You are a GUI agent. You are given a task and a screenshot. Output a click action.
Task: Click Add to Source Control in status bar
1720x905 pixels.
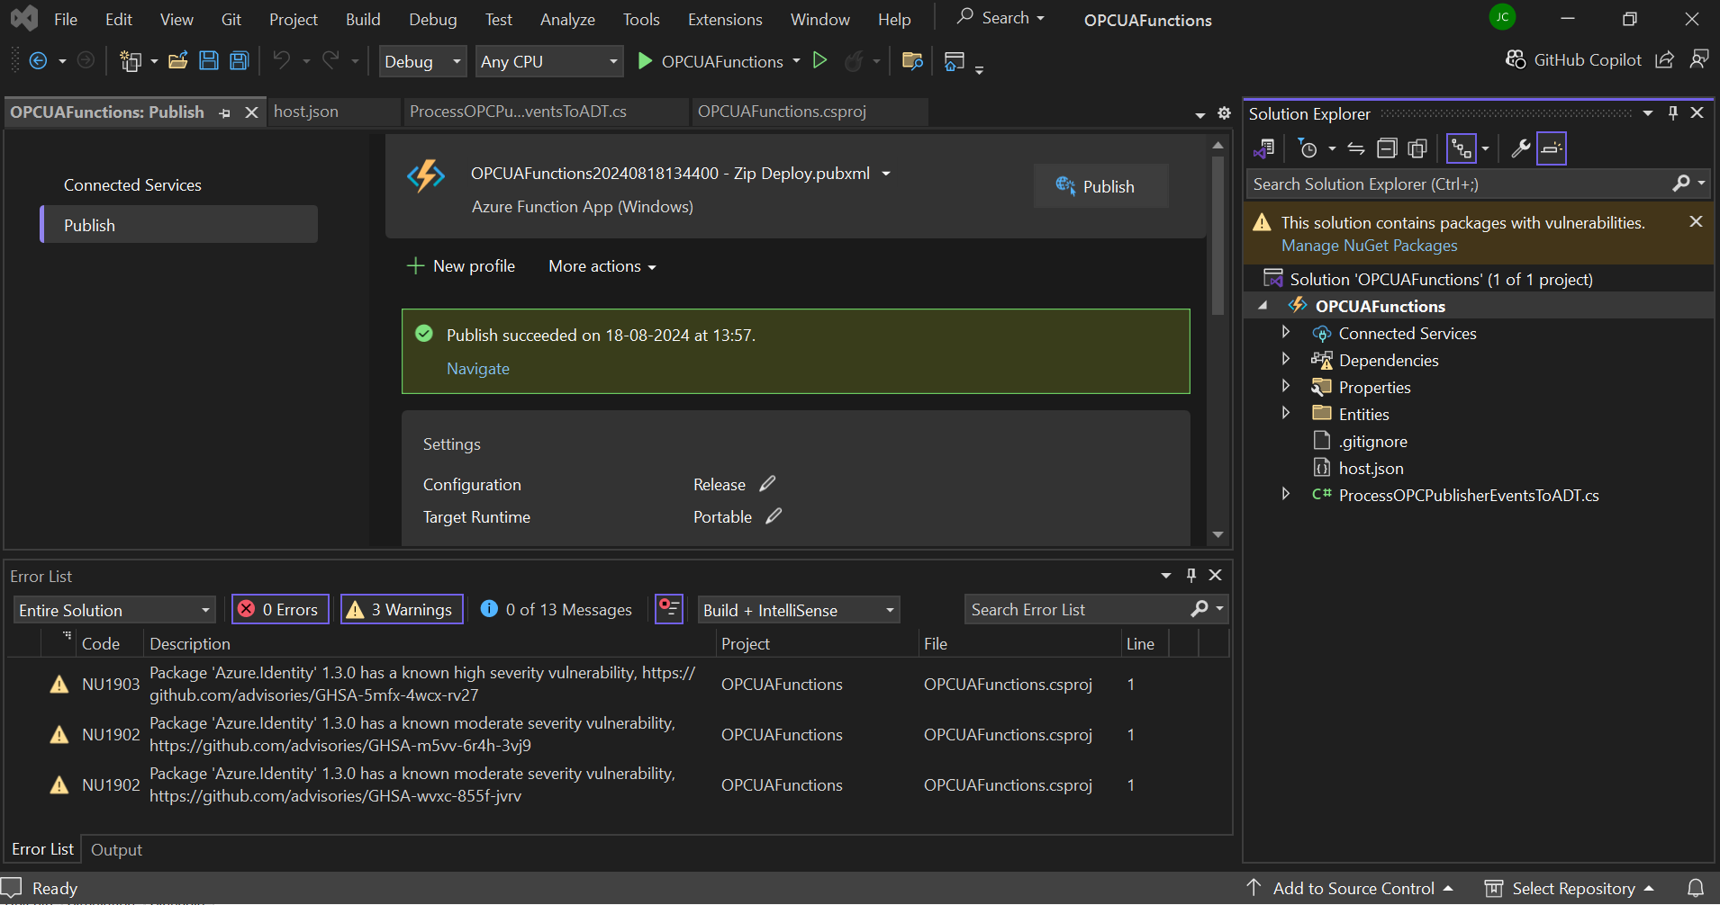tap(1349, 888)
